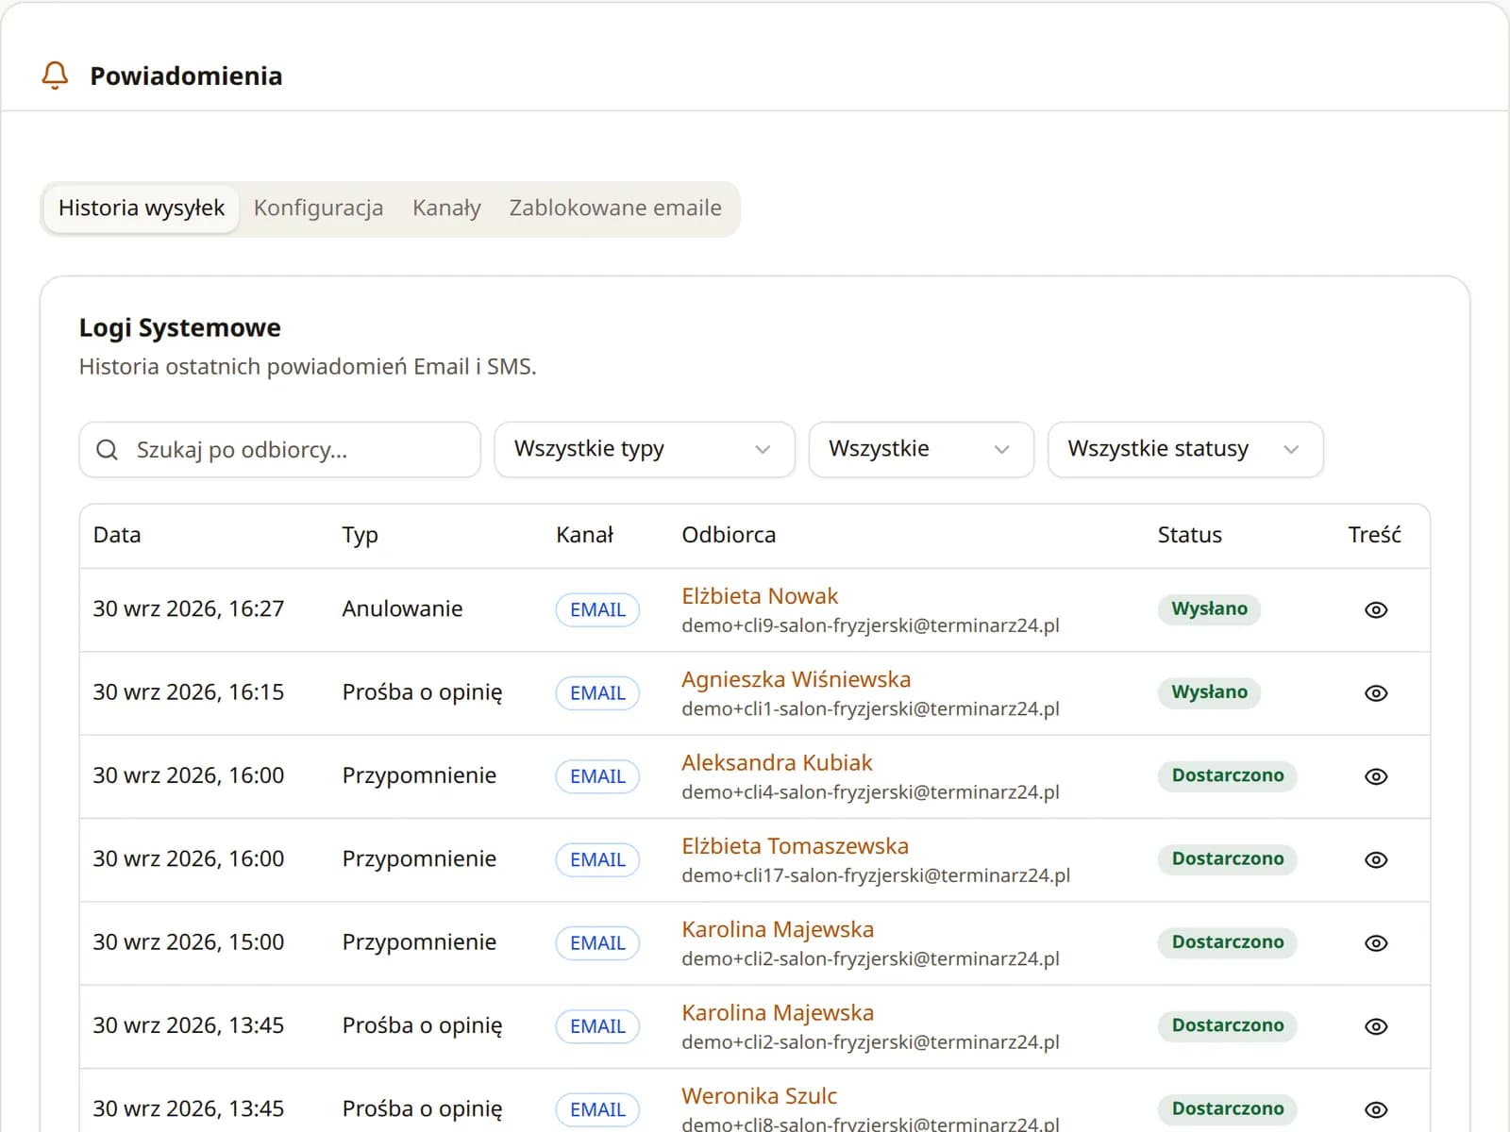1510x1132 pixels.
Task: Go to Zablokowane emaile tab
Action: 615,208
